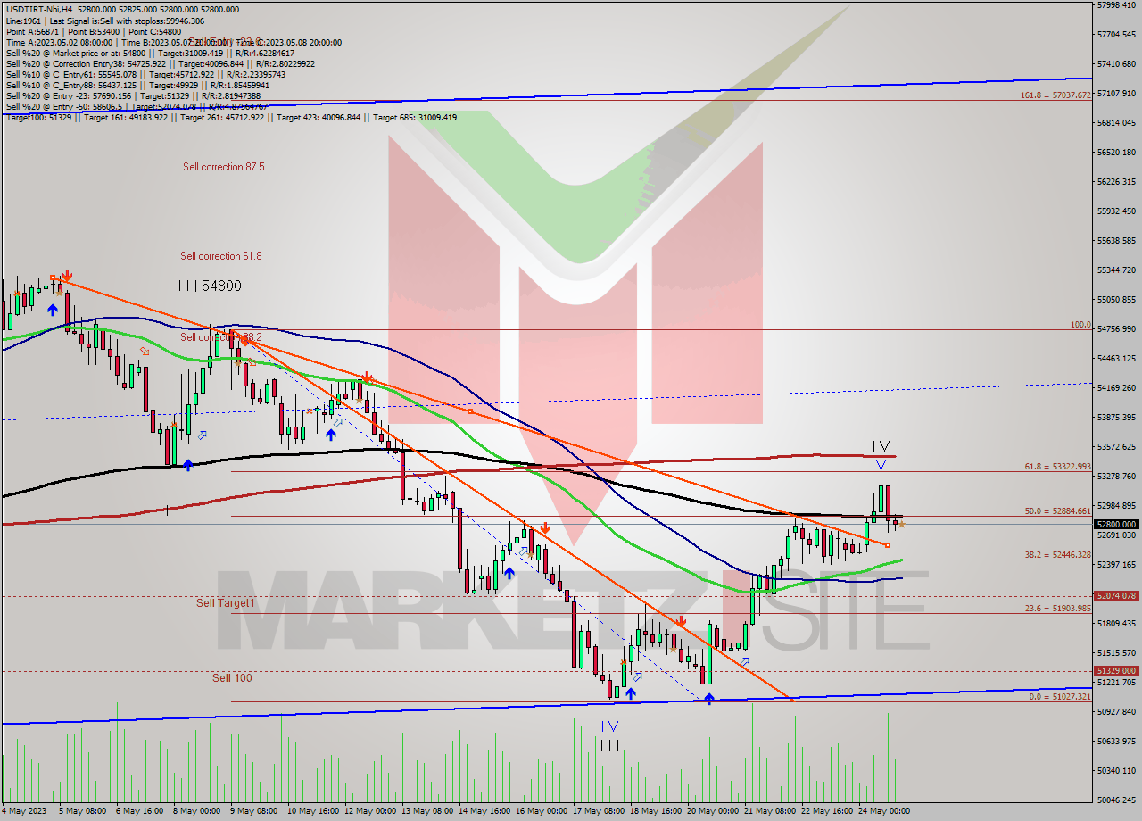
Task: Select Fibonacci label '23.6 = 51903.985'
Action: coord(1057,608)
